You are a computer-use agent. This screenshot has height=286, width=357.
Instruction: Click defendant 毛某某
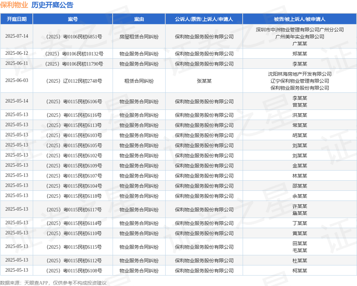tap(299, 250)
